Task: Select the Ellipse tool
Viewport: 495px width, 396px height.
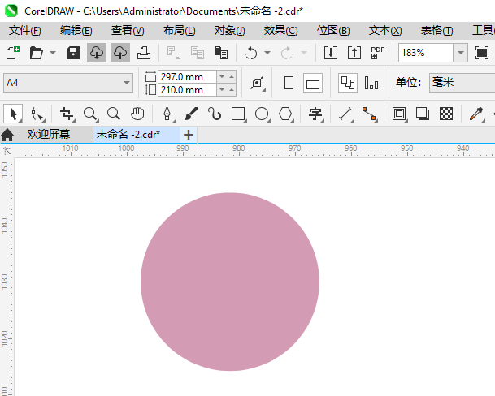Action: (x=262, y=114)
